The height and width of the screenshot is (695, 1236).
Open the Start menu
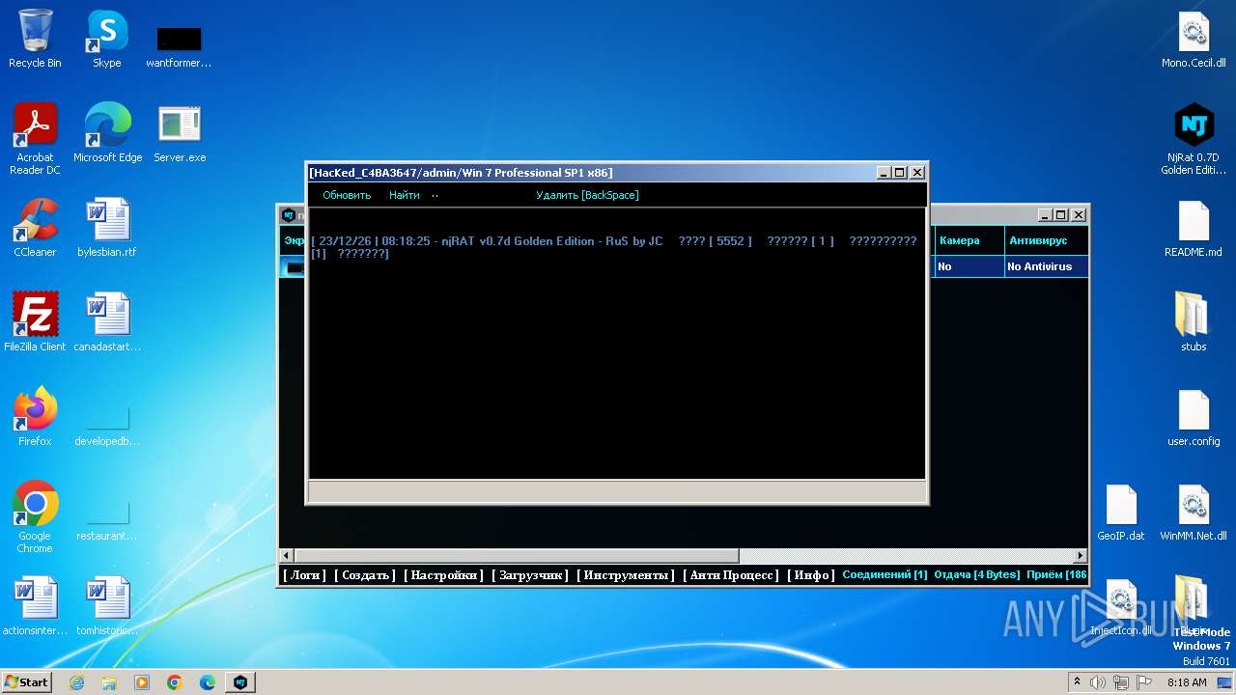click(x=27, y=682)
